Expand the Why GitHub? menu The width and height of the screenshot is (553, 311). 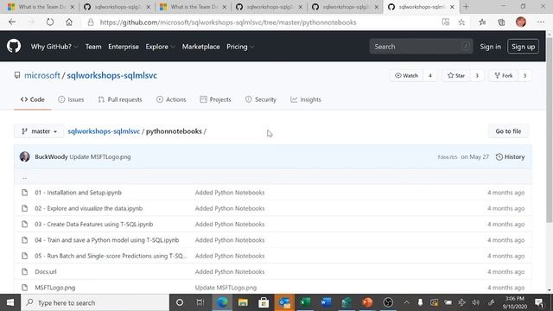(54, 47)
